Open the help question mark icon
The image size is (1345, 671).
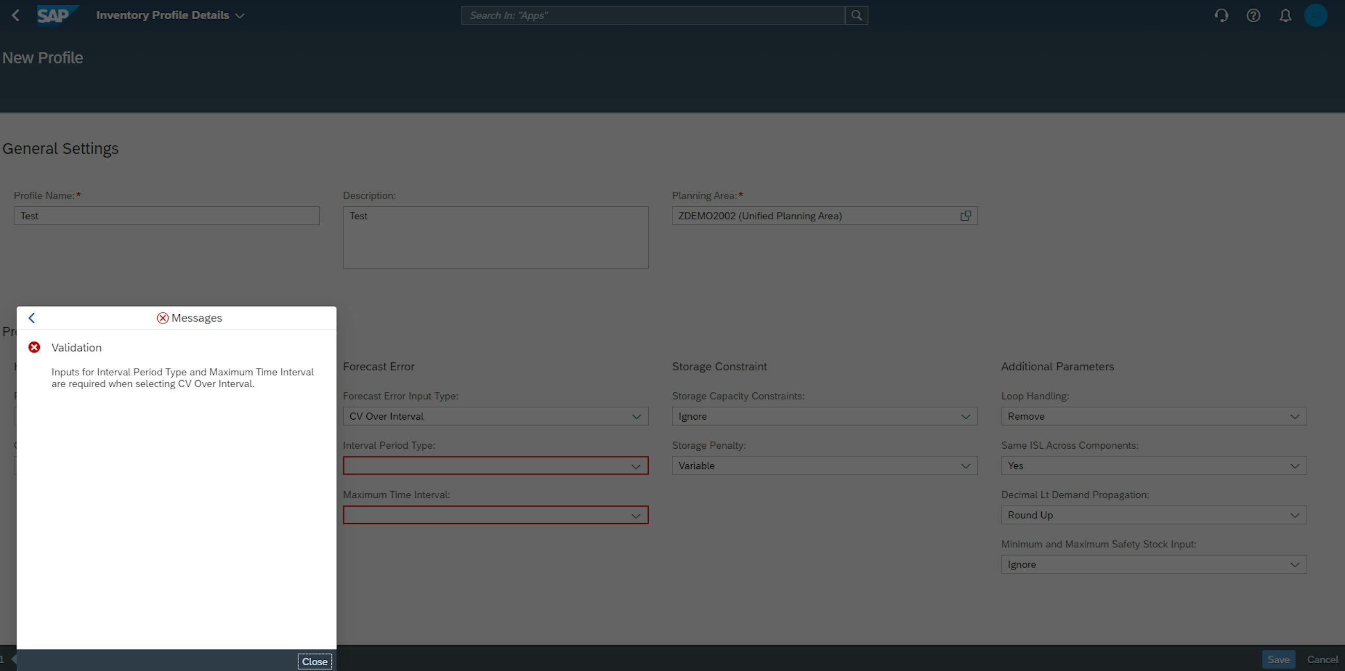coord(1253,16)
